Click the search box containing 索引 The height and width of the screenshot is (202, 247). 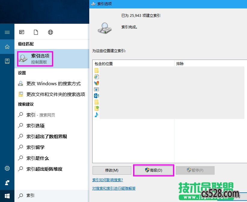[x=52, y=196]
